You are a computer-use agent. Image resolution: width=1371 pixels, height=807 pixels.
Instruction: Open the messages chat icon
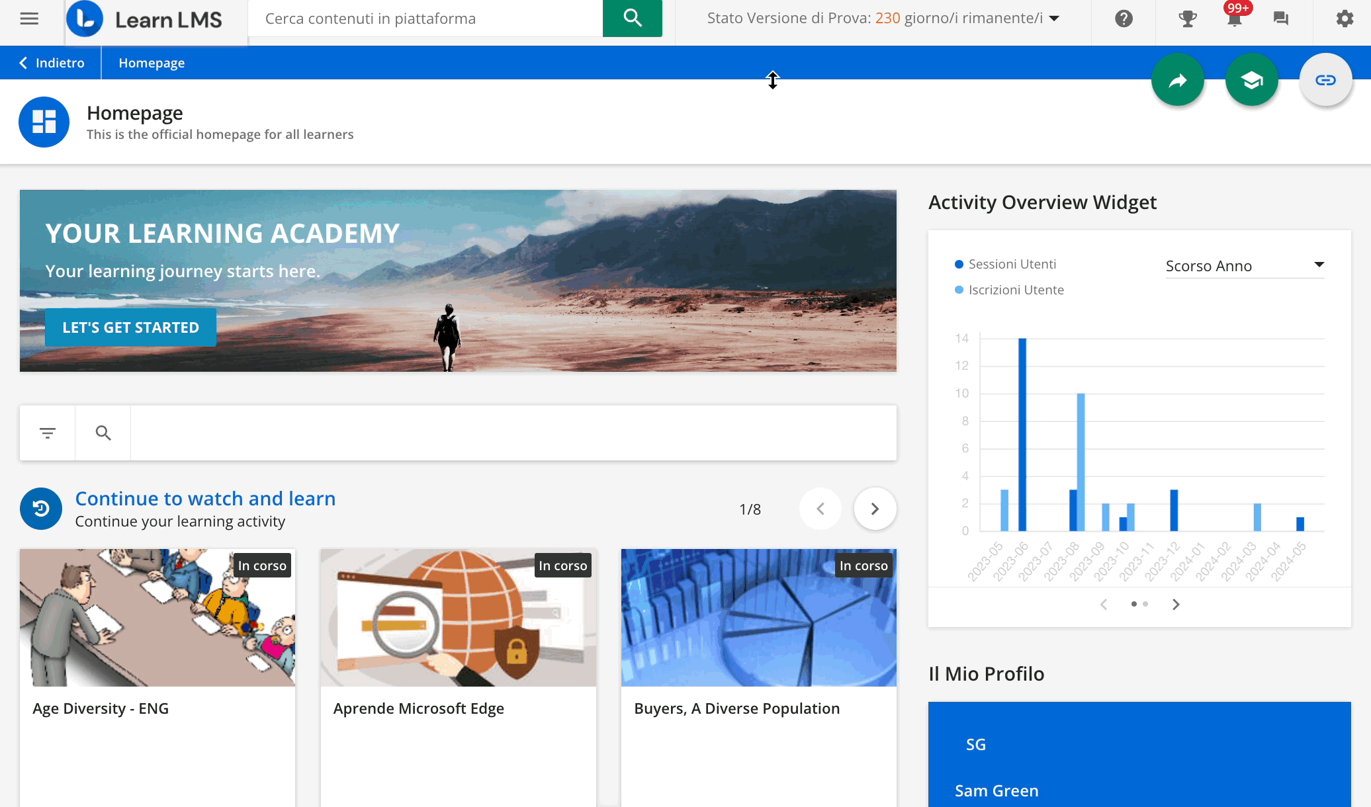click(1281, 19)
